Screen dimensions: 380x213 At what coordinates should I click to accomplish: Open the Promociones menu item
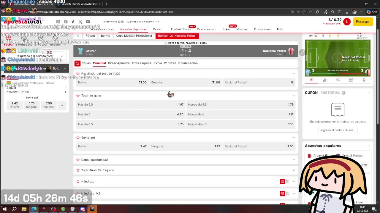(262, 29)
